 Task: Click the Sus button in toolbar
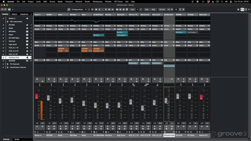pos(147,9)
